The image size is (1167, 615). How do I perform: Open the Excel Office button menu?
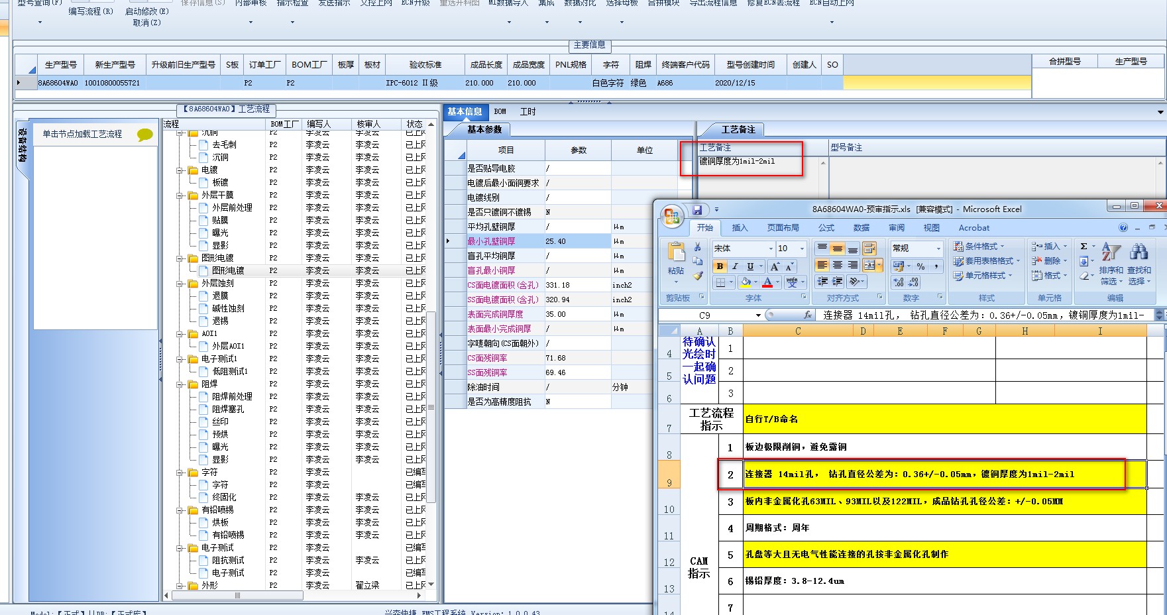click(671, 215)
